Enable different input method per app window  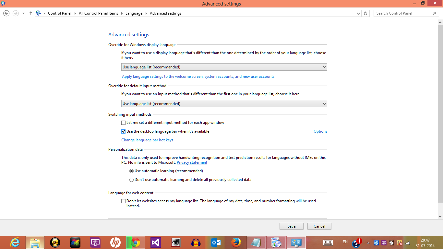123,123
